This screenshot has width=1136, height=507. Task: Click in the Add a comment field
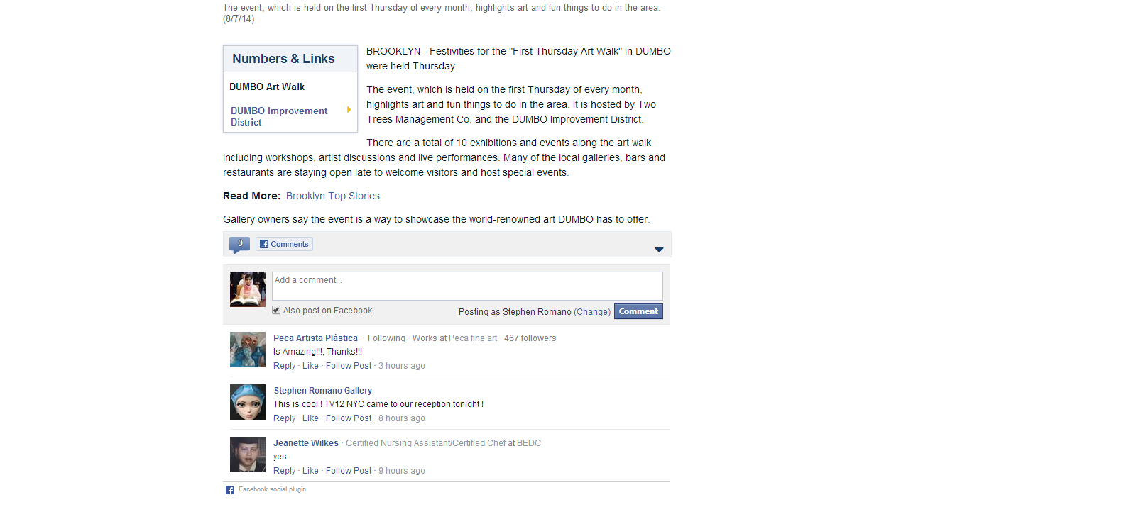pos(467,286)
